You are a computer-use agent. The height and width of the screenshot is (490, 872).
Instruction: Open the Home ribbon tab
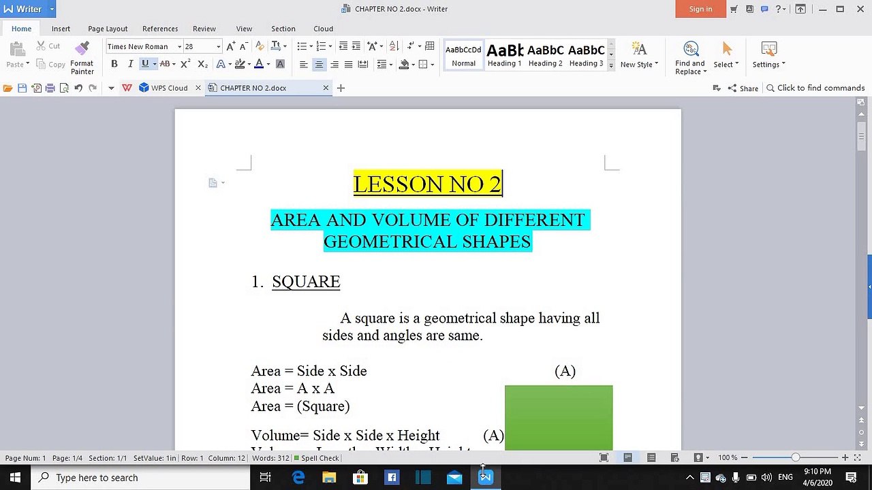pyautogui.click(x=21, y=29)
